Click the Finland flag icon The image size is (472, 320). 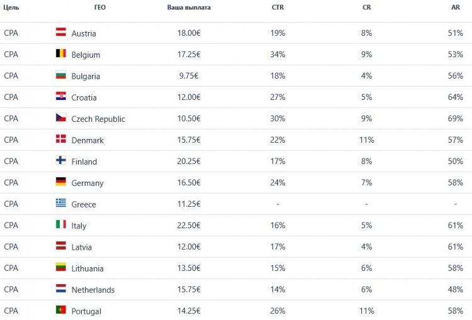click(61, 160)
